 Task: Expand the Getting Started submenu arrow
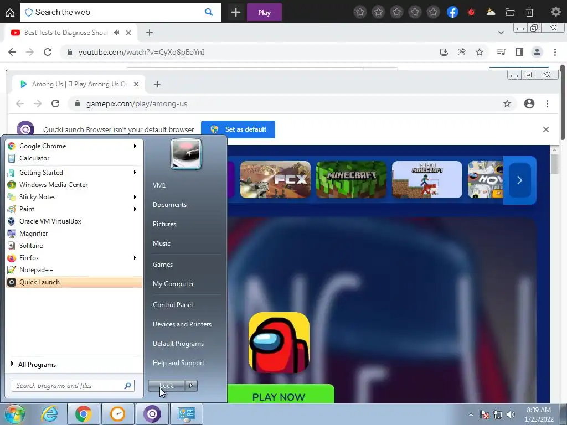click(135, 173)
